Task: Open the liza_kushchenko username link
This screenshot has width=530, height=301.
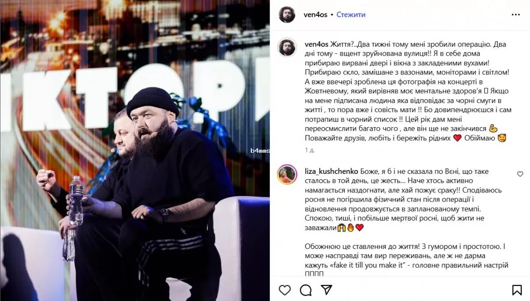Action: [331, 171]
